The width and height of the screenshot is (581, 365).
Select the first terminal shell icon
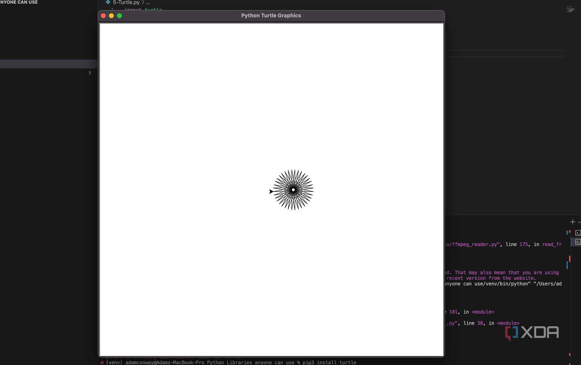(x=578, y=233)
